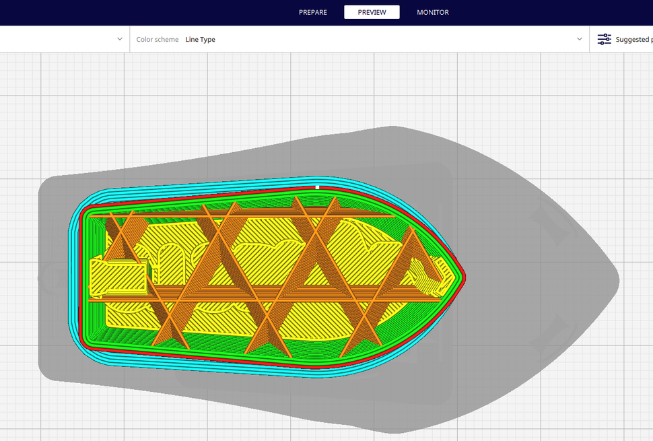This screenshot has height=441, width=653.
Task: Click the chevron next to Line Type
Action: (x=580, y=38)
